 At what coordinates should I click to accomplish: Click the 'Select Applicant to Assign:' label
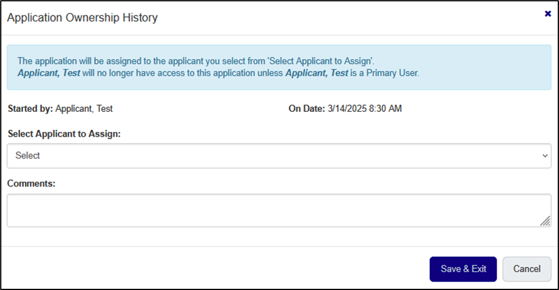click(x=64, y=134)
